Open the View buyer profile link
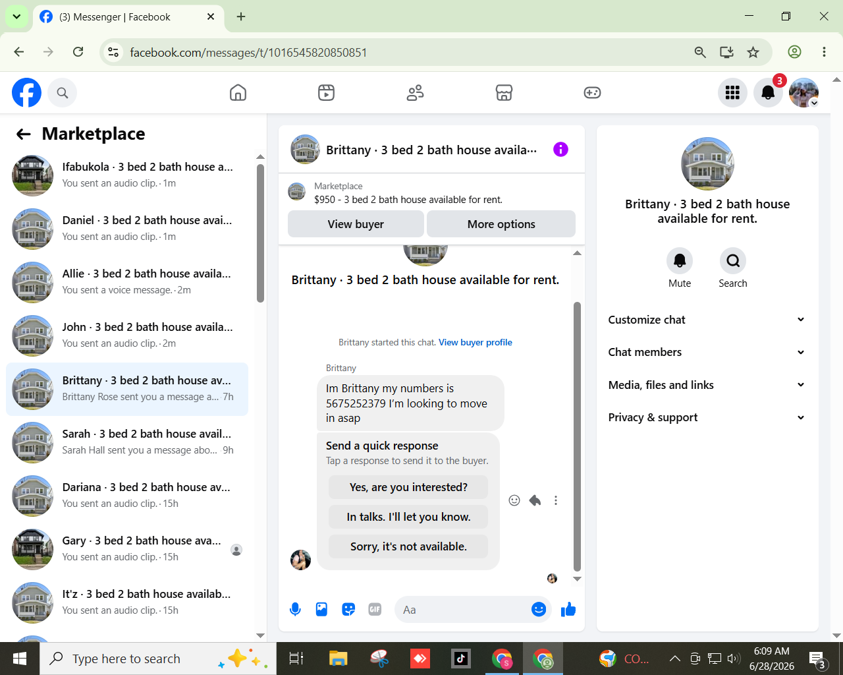843x675 pixels. [476, 342]
